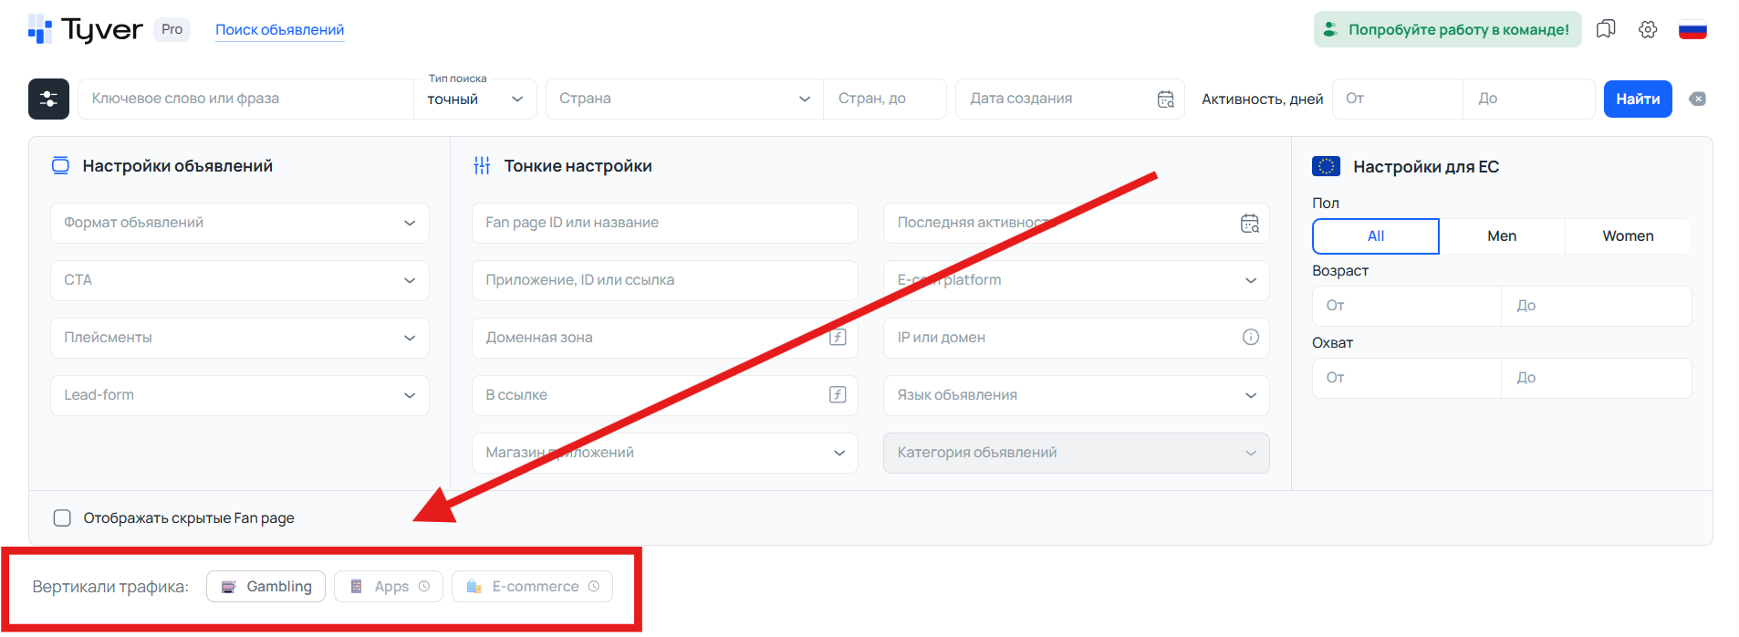Select All gender option
Viewport: 1739px width, 637px height.
click(x=1376, y=236)
